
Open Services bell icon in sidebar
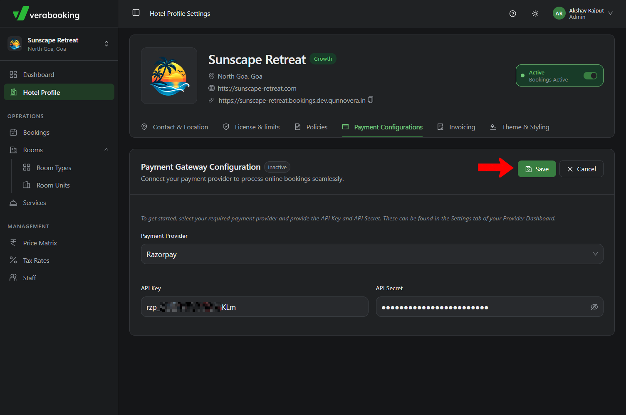click(13, 203)
